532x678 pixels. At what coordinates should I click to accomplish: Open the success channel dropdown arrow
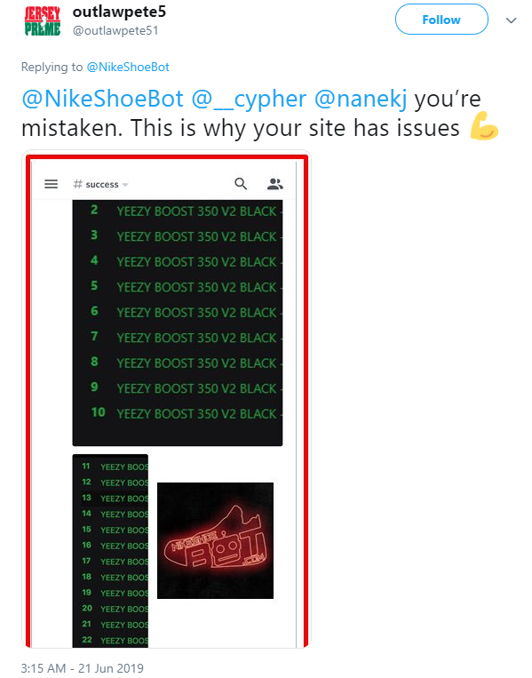[125, 185]
